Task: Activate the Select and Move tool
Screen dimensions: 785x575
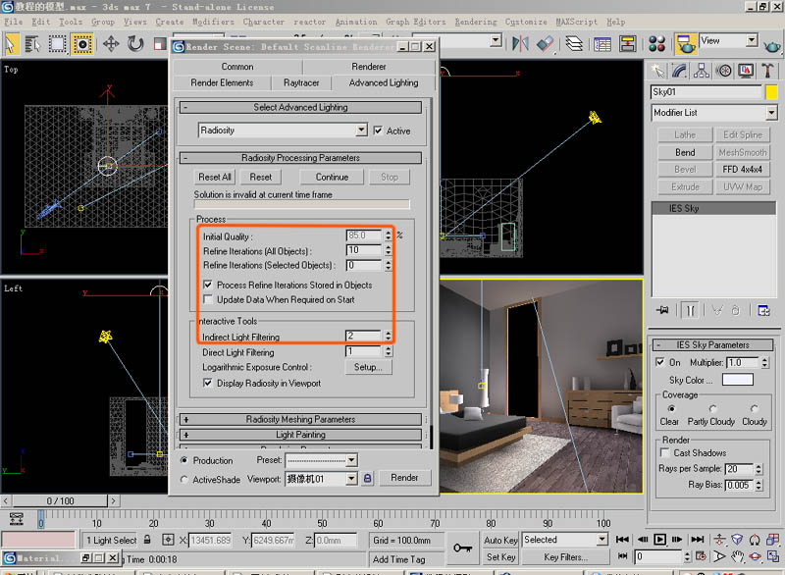Action: [111, 44]
